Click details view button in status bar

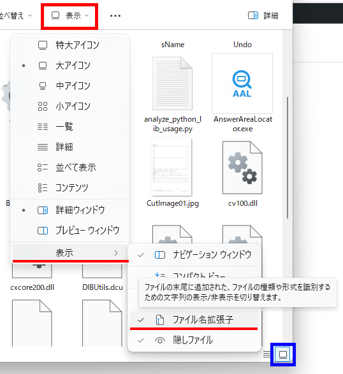[x=267, y=354]
